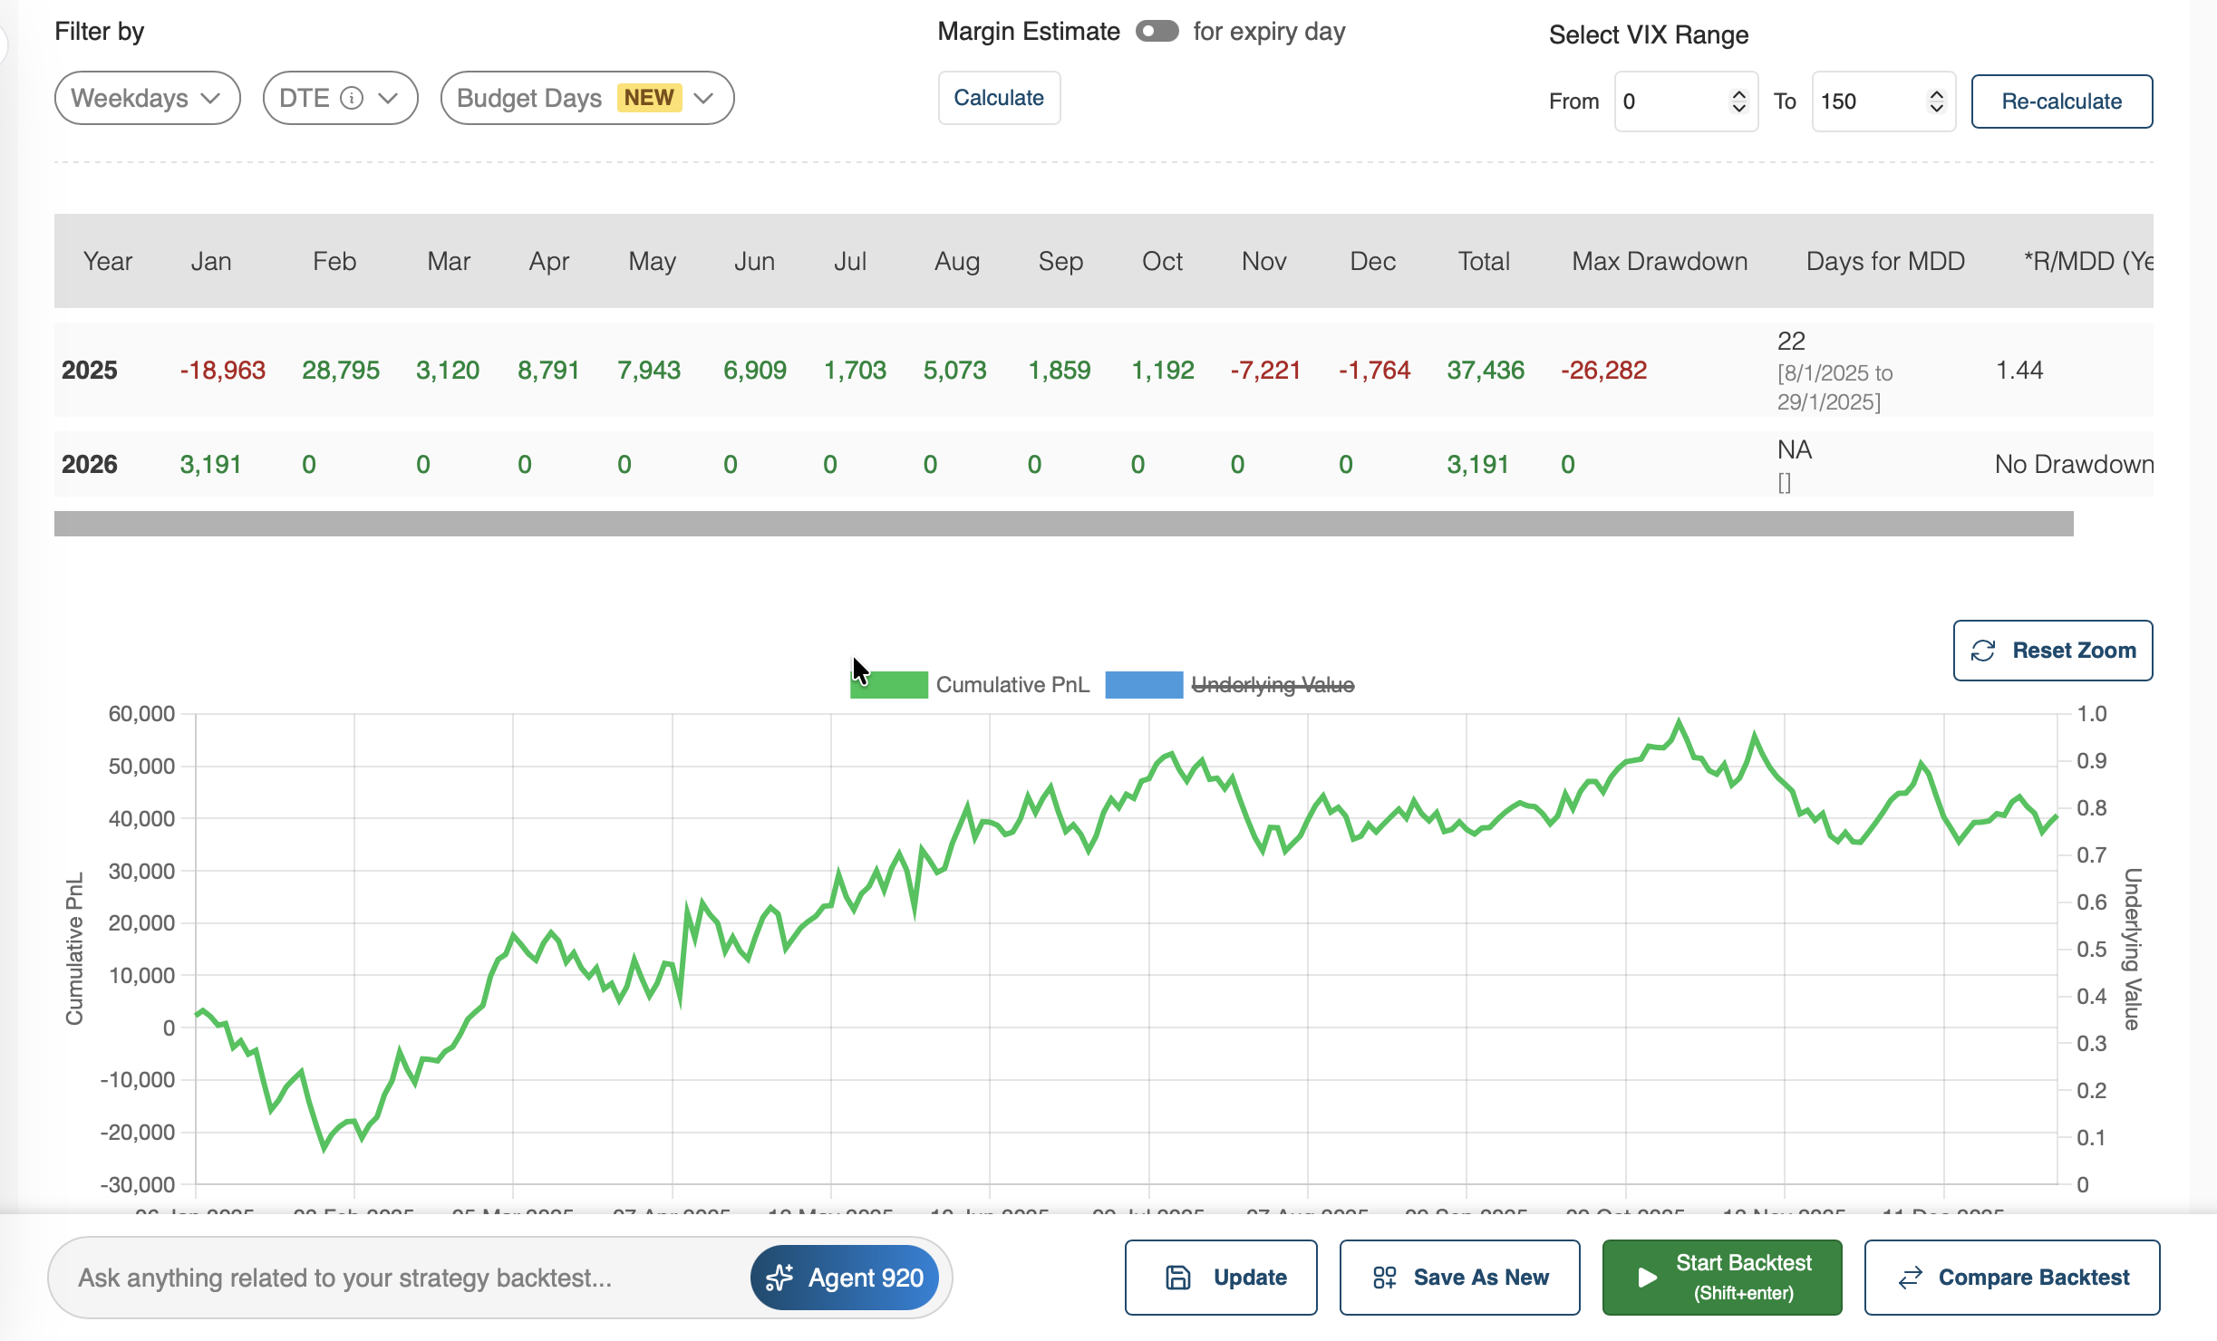The height and width of the screenshot is (1341, 2217).
Task: Open the Weekdays filter dropdown
Action: click(147, 98)
